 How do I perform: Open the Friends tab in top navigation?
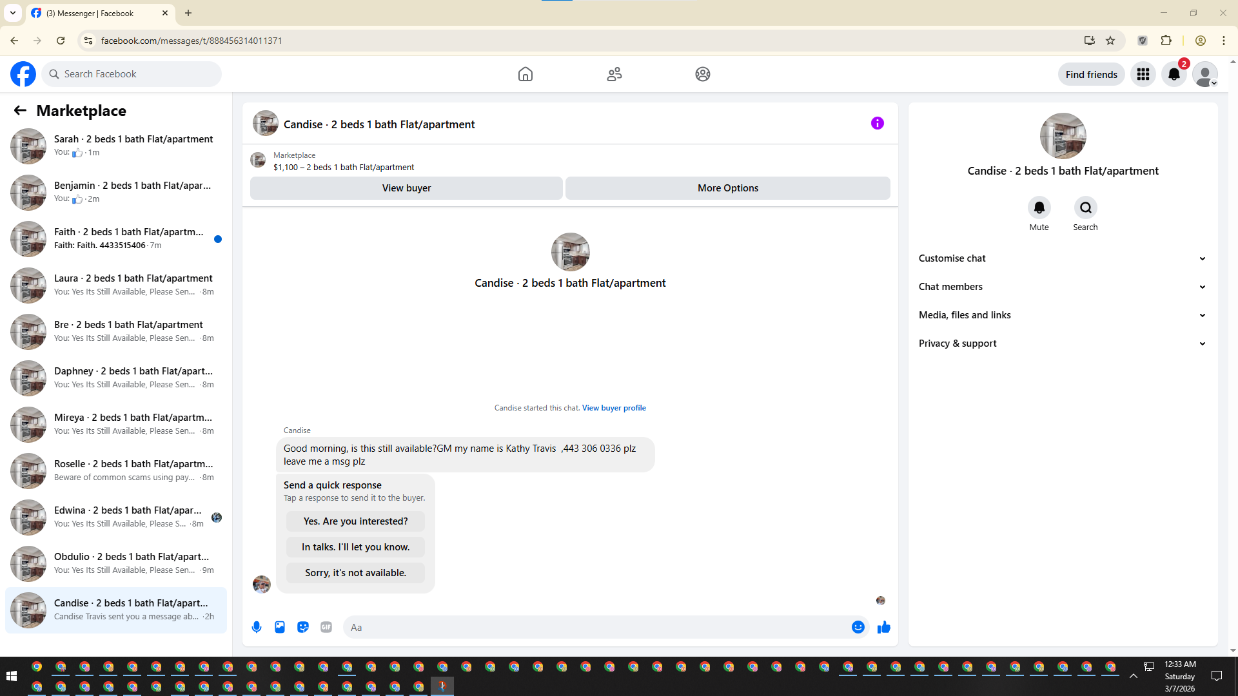tap(614, 74)
